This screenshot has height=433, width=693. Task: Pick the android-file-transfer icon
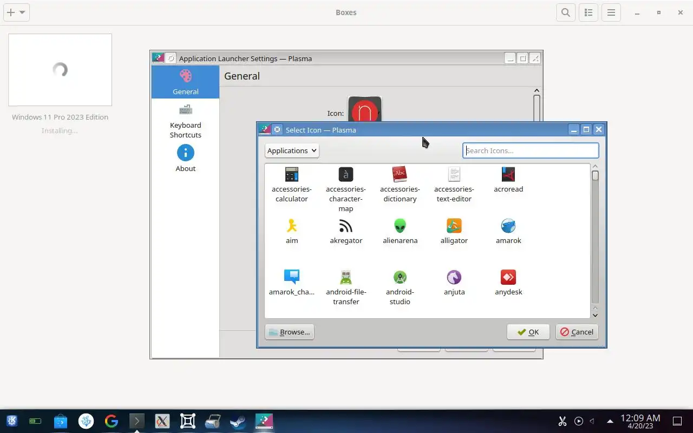[346, 287]
